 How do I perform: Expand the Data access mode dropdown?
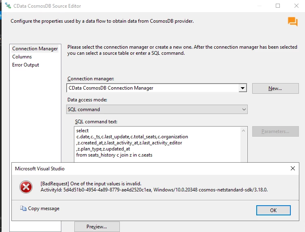(x=244, y=110)
